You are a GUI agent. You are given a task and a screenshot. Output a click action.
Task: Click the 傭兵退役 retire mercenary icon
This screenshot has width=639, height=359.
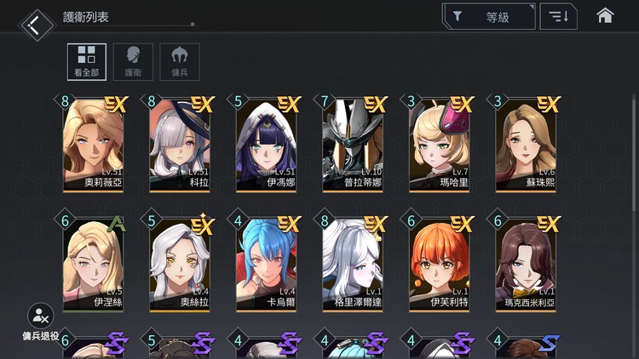(x=40, y=316)
